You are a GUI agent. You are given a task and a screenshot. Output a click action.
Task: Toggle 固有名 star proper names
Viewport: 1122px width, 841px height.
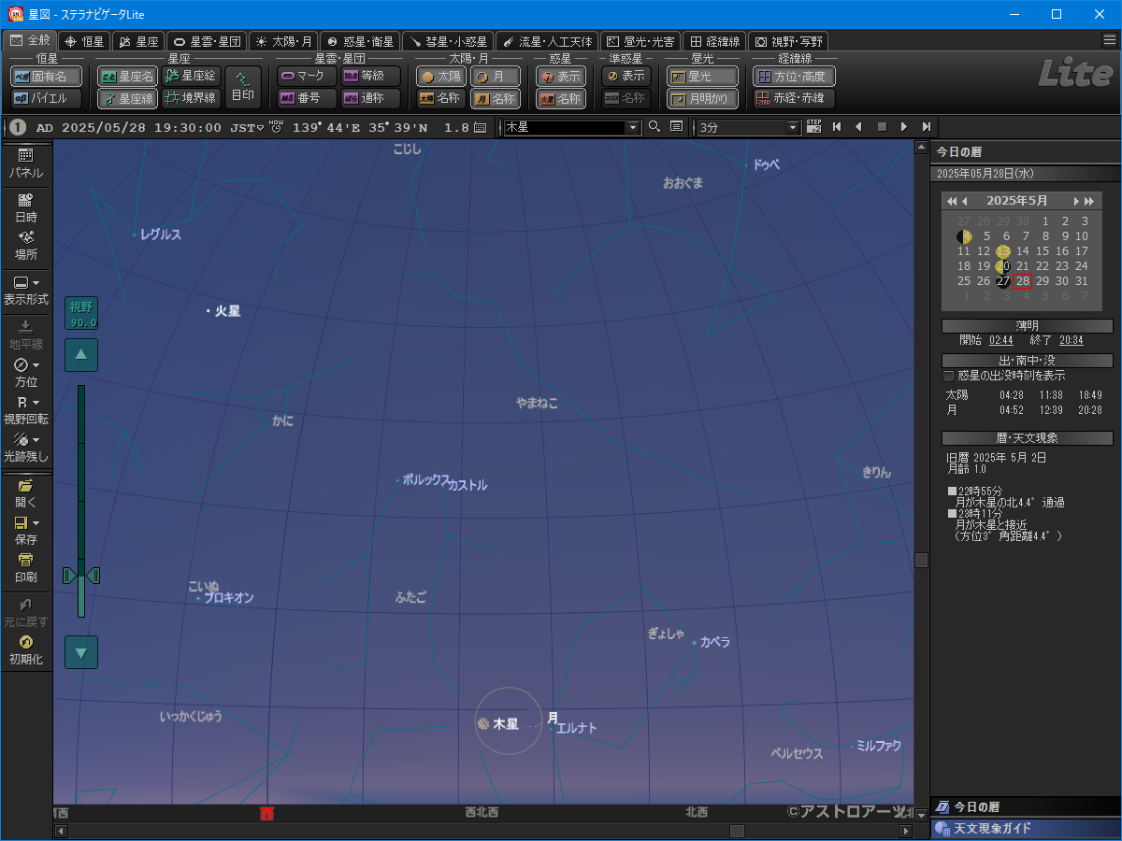(46, 77)
